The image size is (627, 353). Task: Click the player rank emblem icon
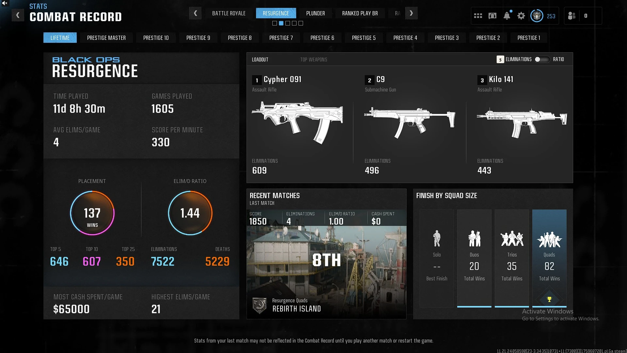[537, 16]
